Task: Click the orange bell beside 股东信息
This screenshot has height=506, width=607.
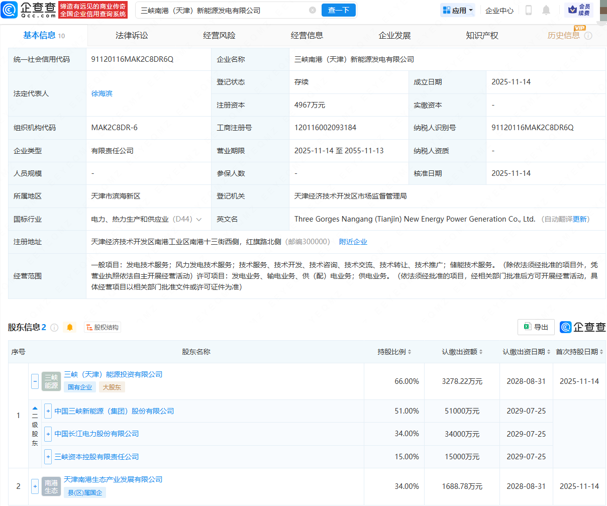Action: pos(70,328)
